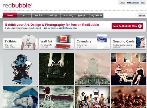Screen dimensions: 147x108
Task: Open the Little Red Caboose photo thumbnail
Action: pos(128,69)
